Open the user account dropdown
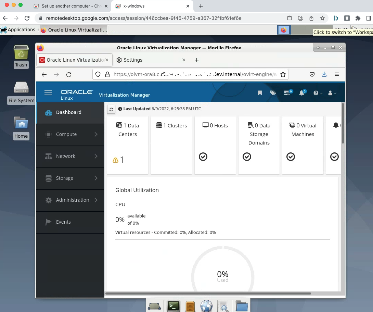This screenshot has height=312, width=373. (x=332, y=93)
